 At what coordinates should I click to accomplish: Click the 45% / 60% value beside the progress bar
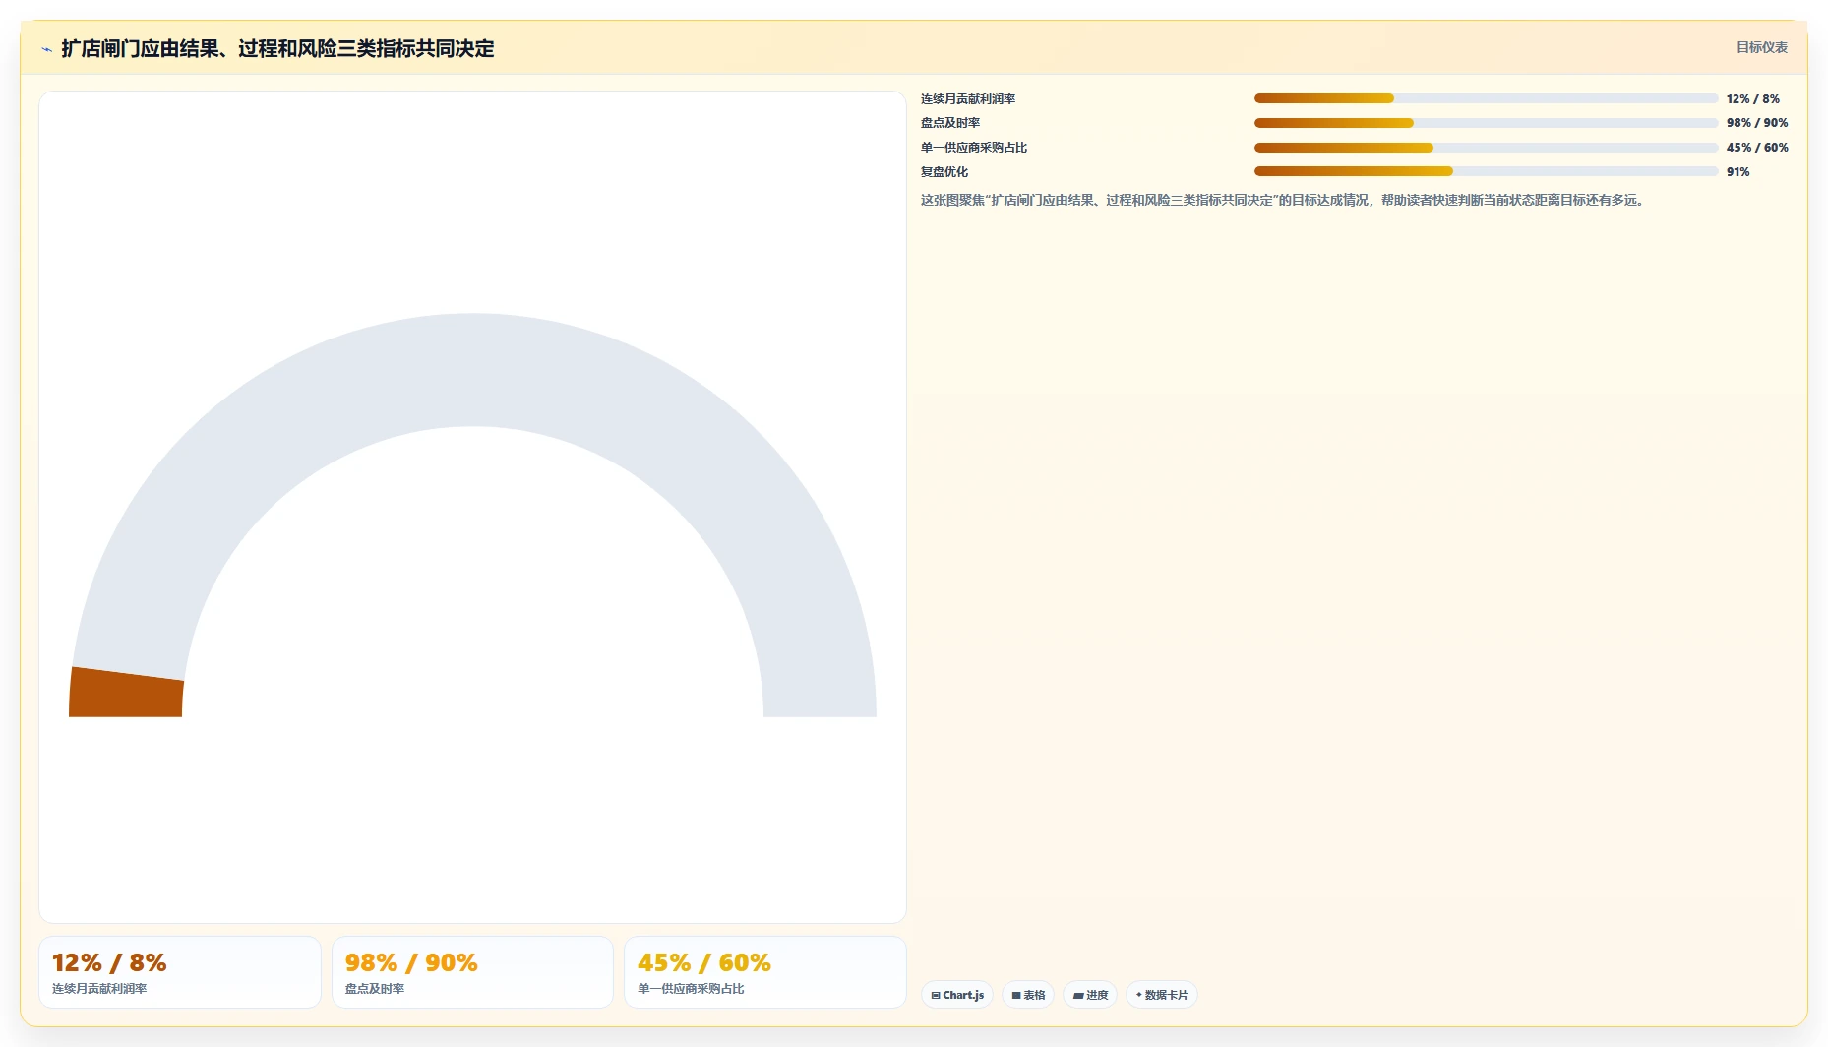(x=1757, y=148)
